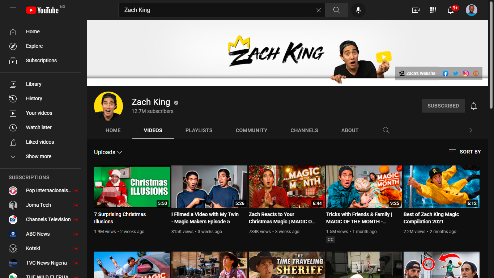Go to Home in sidebar
Screen dimensions: 494x278
(43, 31)
